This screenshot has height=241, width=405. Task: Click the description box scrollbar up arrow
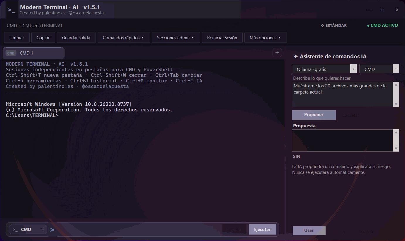396,85
